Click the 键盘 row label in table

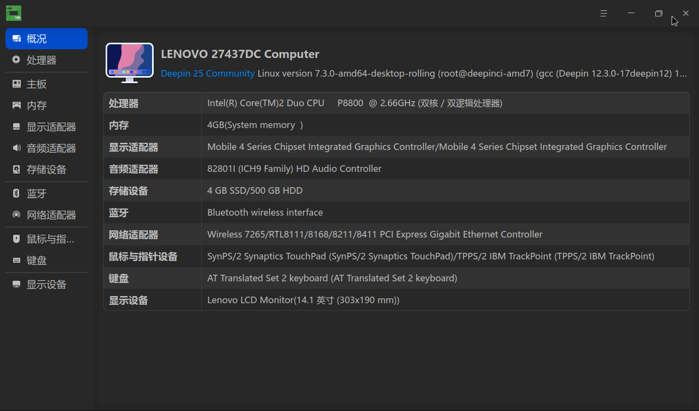(119, 279)
